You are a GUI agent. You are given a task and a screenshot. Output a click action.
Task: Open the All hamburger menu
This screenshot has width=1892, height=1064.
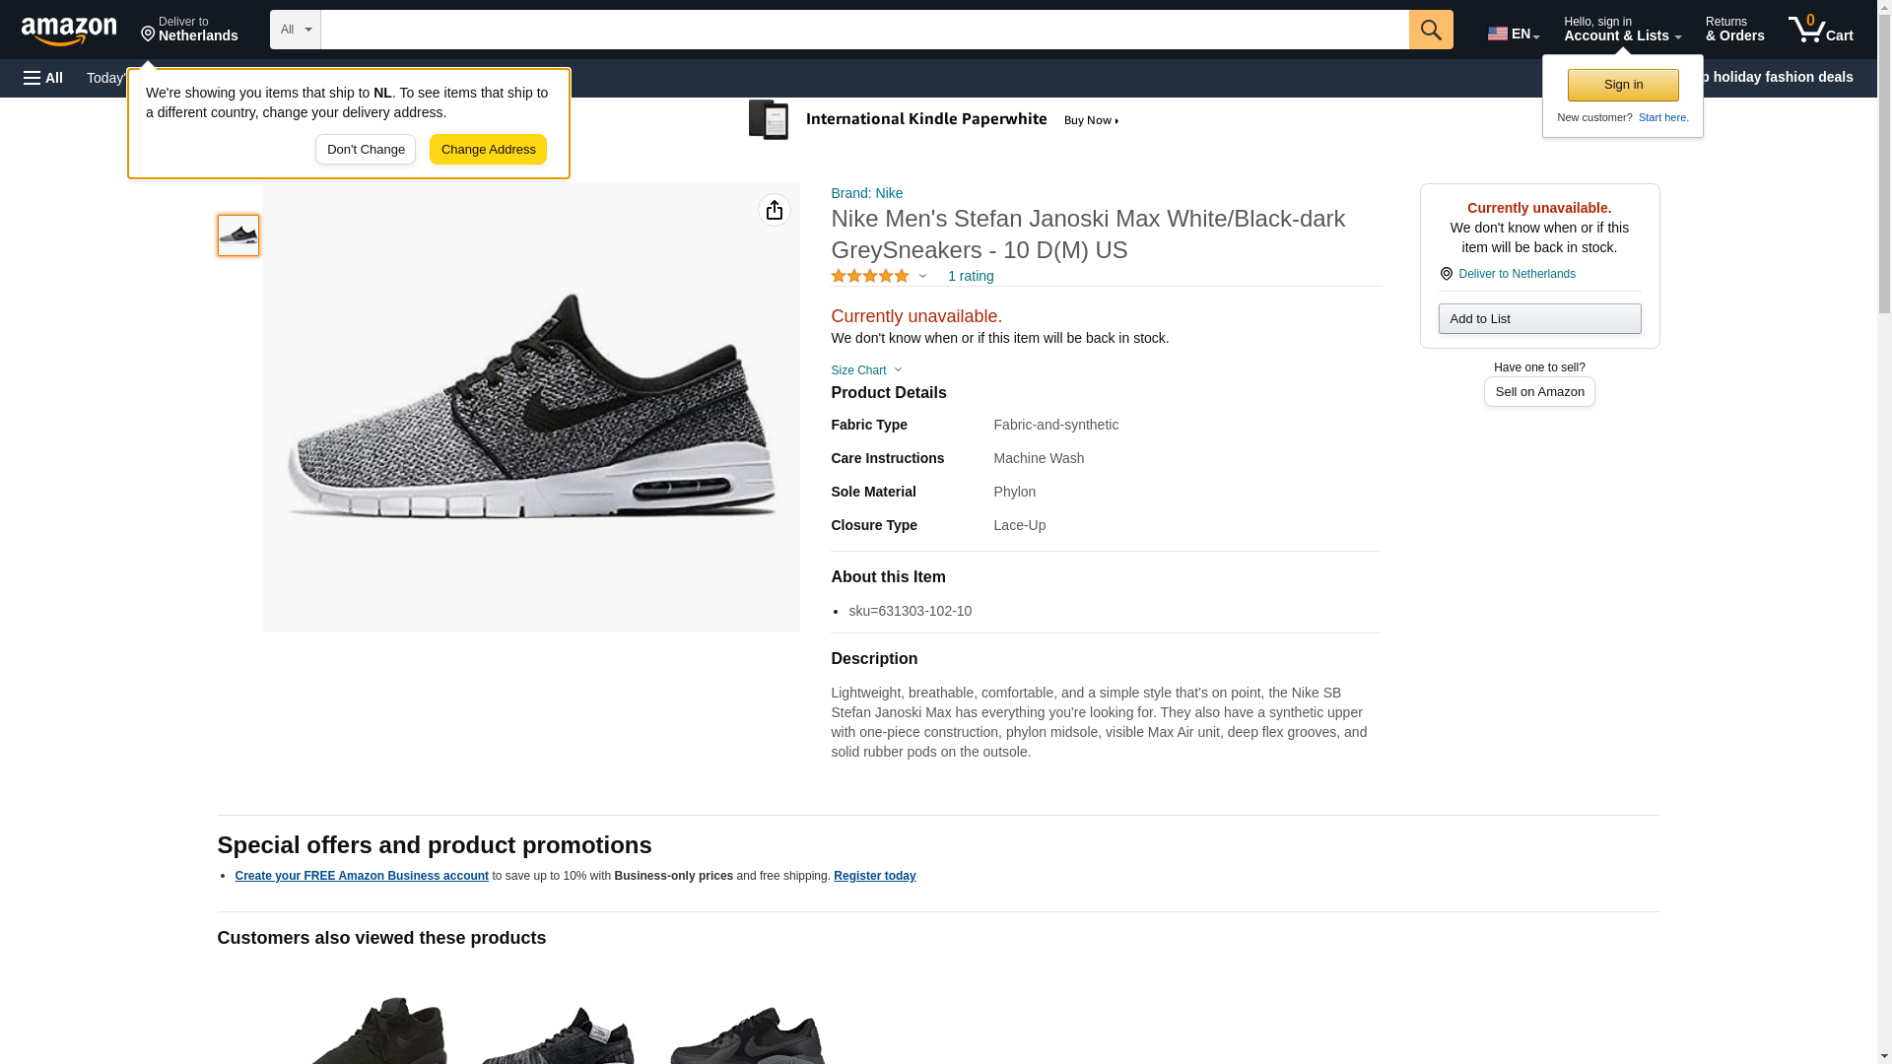[x=43, y=78]
